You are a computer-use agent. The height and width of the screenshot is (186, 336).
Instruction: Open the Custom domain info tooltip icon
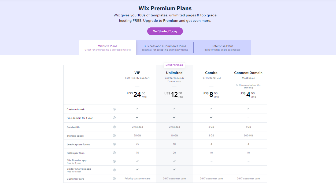point(114,109)
